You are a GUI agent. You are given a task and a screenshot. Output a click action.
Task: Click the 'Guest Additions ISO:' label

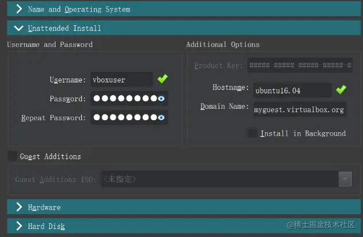56,179
